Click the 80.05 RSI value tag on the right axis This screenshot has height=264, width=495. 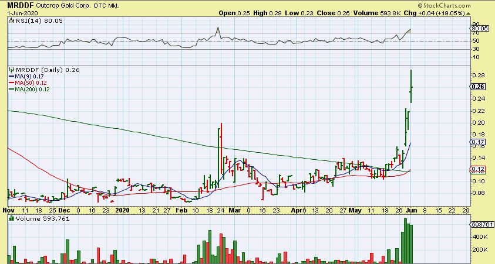480,28
